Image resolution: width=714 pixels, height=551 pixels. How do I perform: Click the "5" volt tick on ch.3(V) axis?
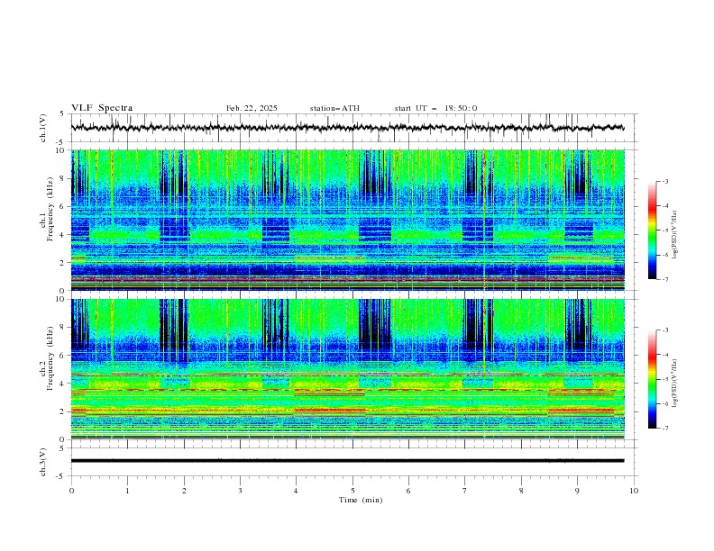[x=62, y=448]
